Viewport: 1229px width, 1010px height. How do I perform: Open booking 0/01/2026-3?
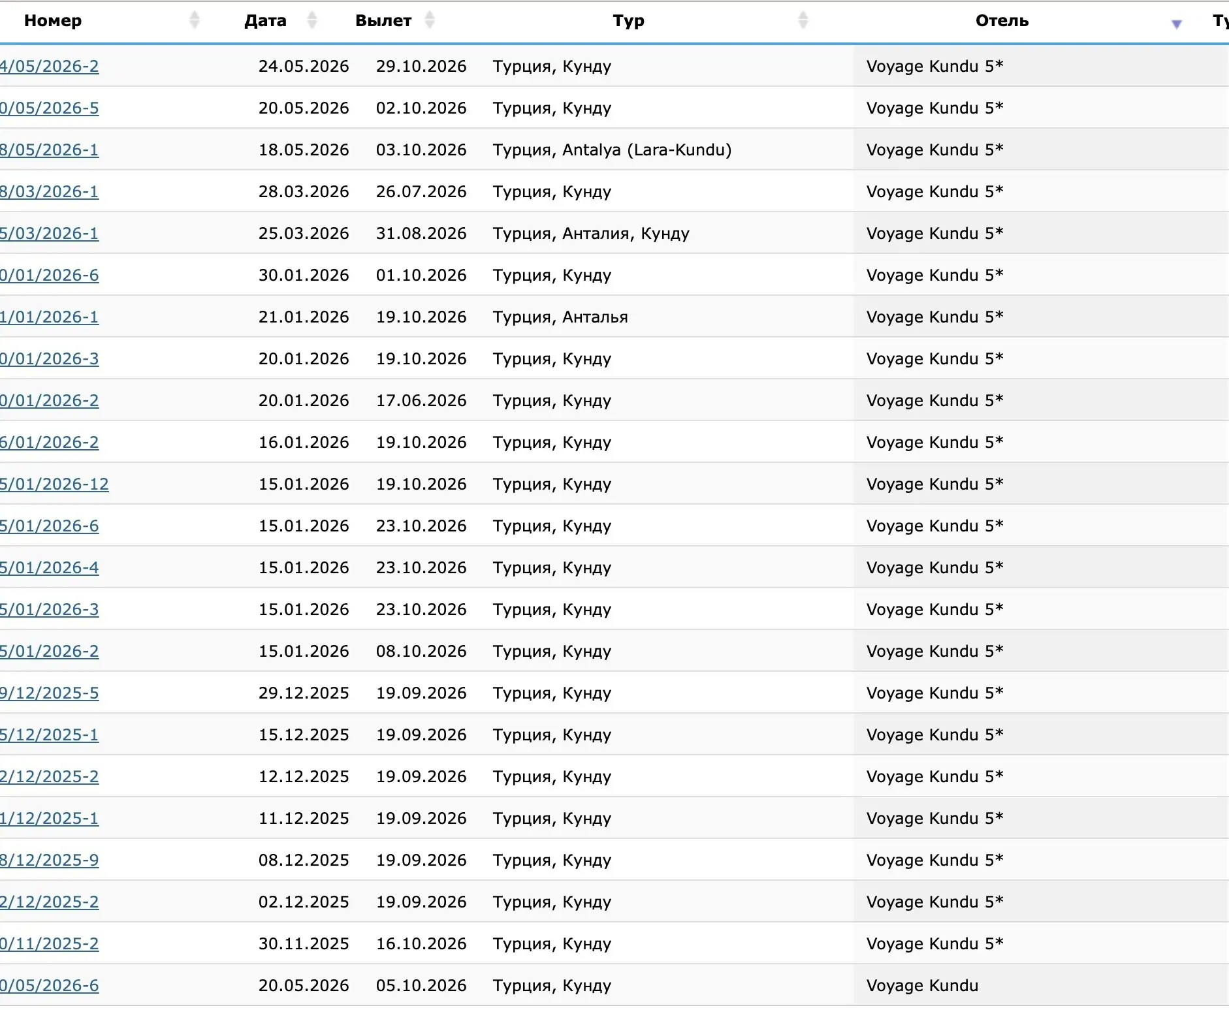50,358
